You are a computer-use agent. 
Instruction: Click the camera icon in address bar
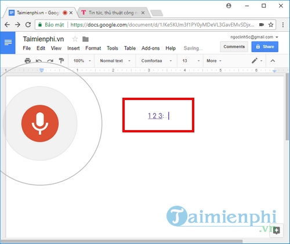click(262, 25)
